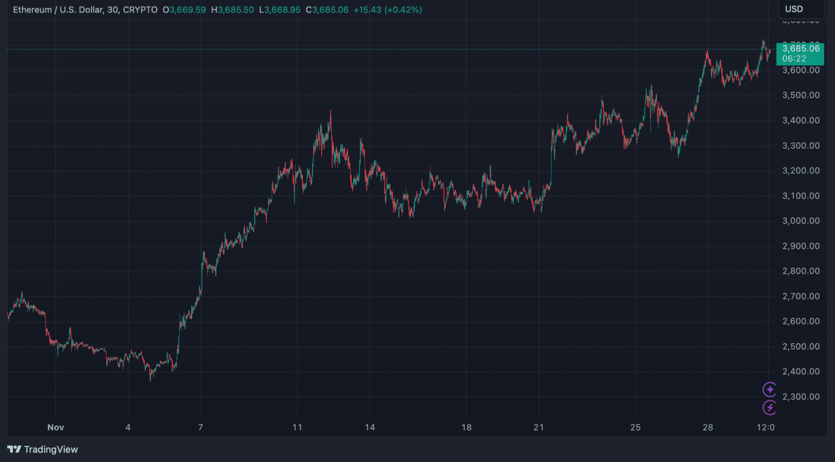The image size is (835, 462).
Task: Click the opening price value O3,669.59
Action: (184, 10)
